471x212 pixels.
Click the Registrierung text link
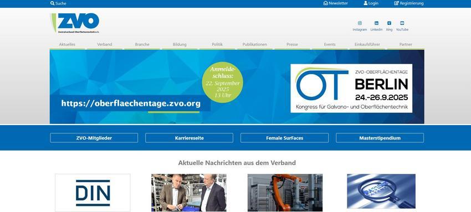[x=412, y=3]
